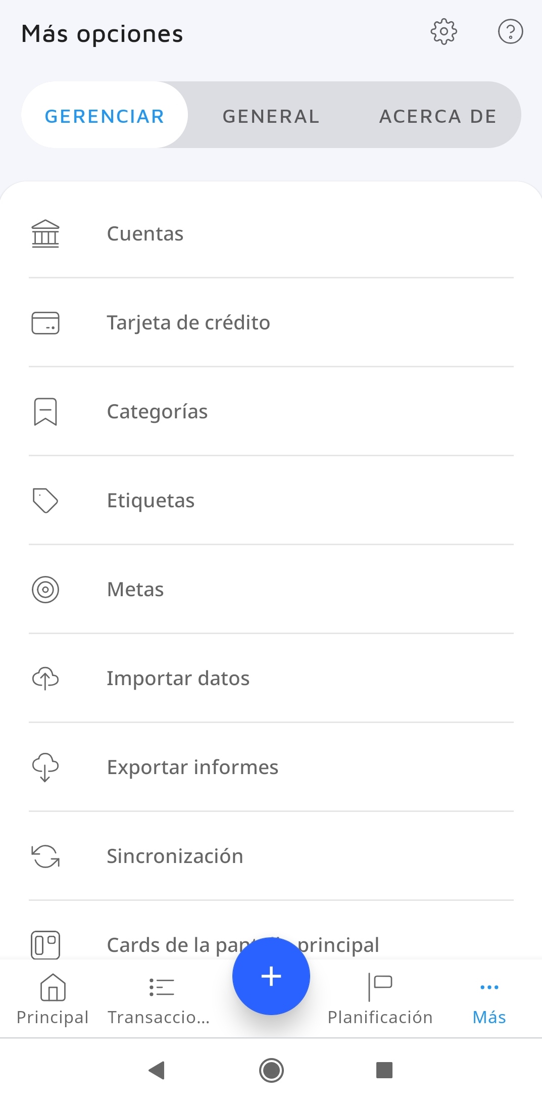This screenshot has width=542, height=1103.
Task: Open the Sincronización option
Action: tap(175, 856)
